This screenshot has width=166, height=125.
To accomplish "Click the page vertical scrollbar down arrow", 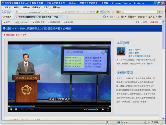I will click(x=163, y=118).
